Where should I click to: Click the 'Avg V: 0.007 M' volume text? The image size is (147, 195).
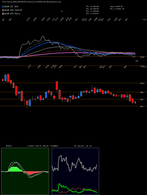[116, 6]
